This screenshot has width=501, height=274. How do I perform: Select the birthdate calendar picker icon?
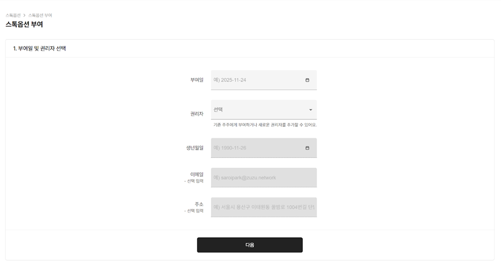(308, 148)
